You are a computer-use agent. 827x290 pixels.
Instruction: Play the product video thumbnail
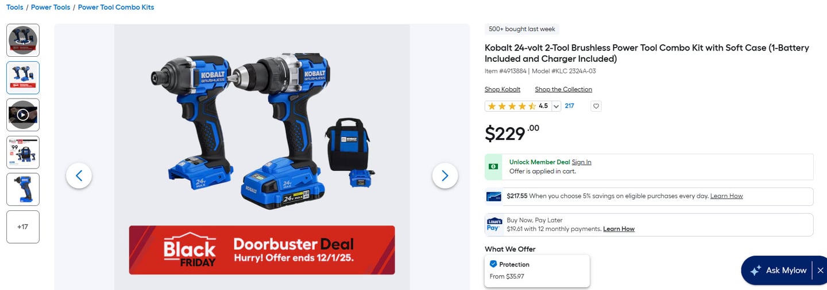pos(23,115)
